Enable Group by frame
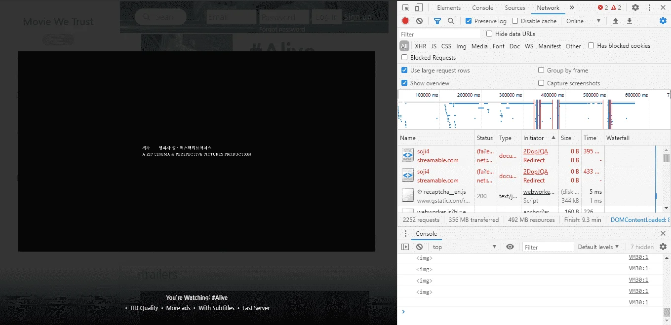671x325 pixels. tap(541, 70)
